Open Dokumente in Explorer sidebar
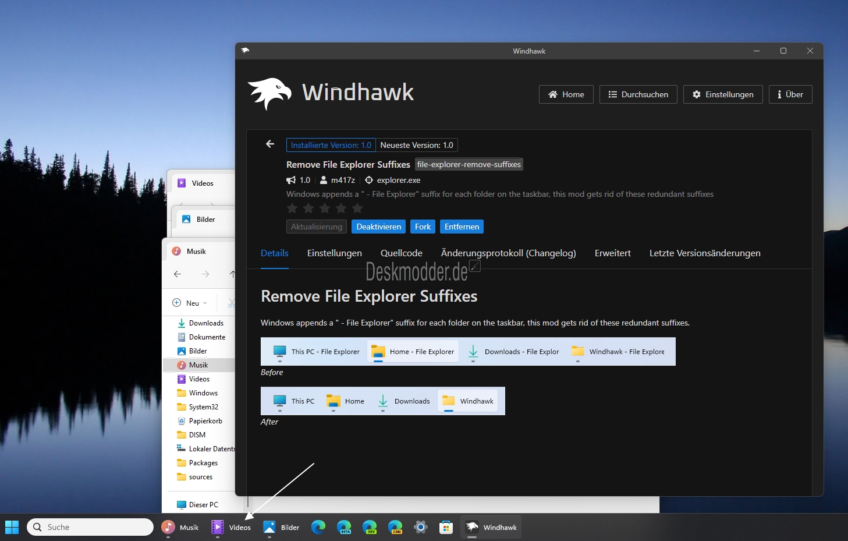Image resolution: width=848 pixels, height=541 pixels. pyautogui.click(x=200, y=337)
